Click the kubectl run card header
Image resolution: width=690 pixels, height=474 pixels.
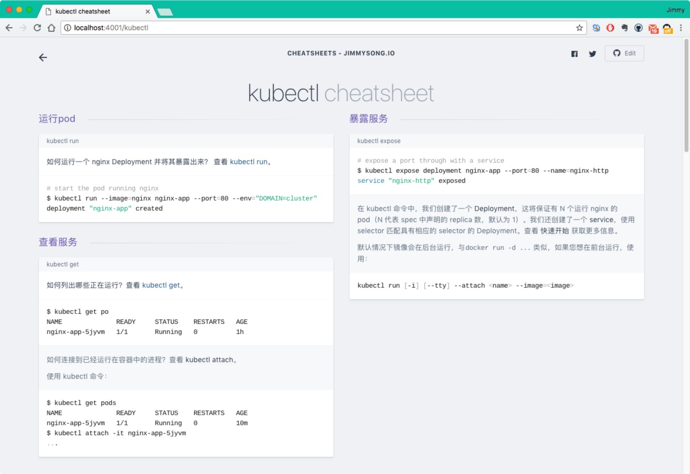[186, 141]
